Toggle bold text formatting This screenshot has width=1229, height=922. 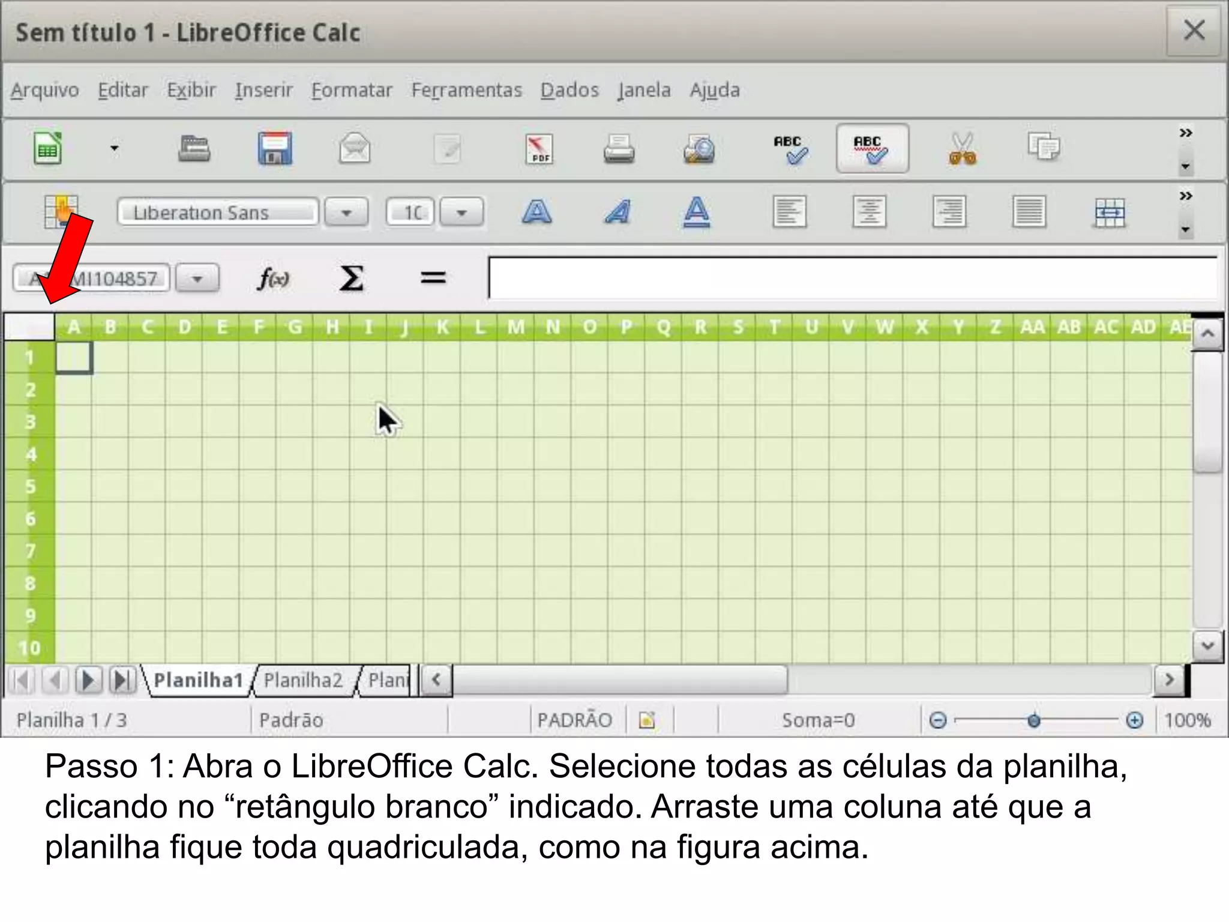click(x=537, y=212)
